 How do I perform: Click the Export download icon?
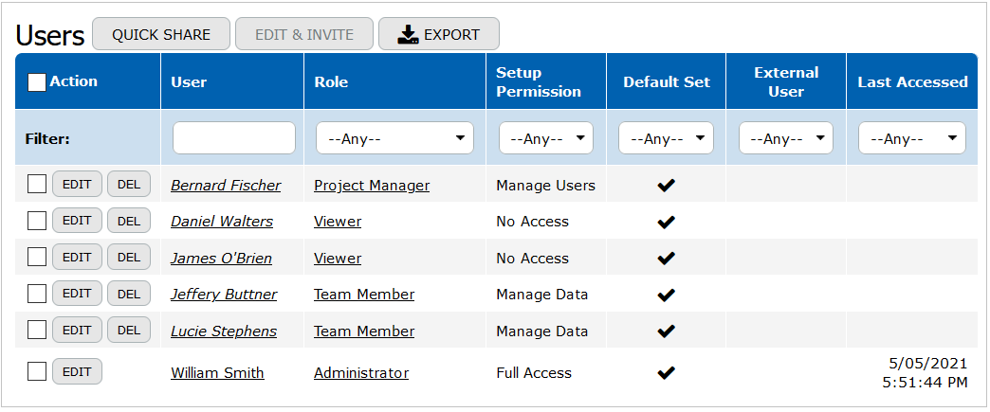click(x=409, y=35)
